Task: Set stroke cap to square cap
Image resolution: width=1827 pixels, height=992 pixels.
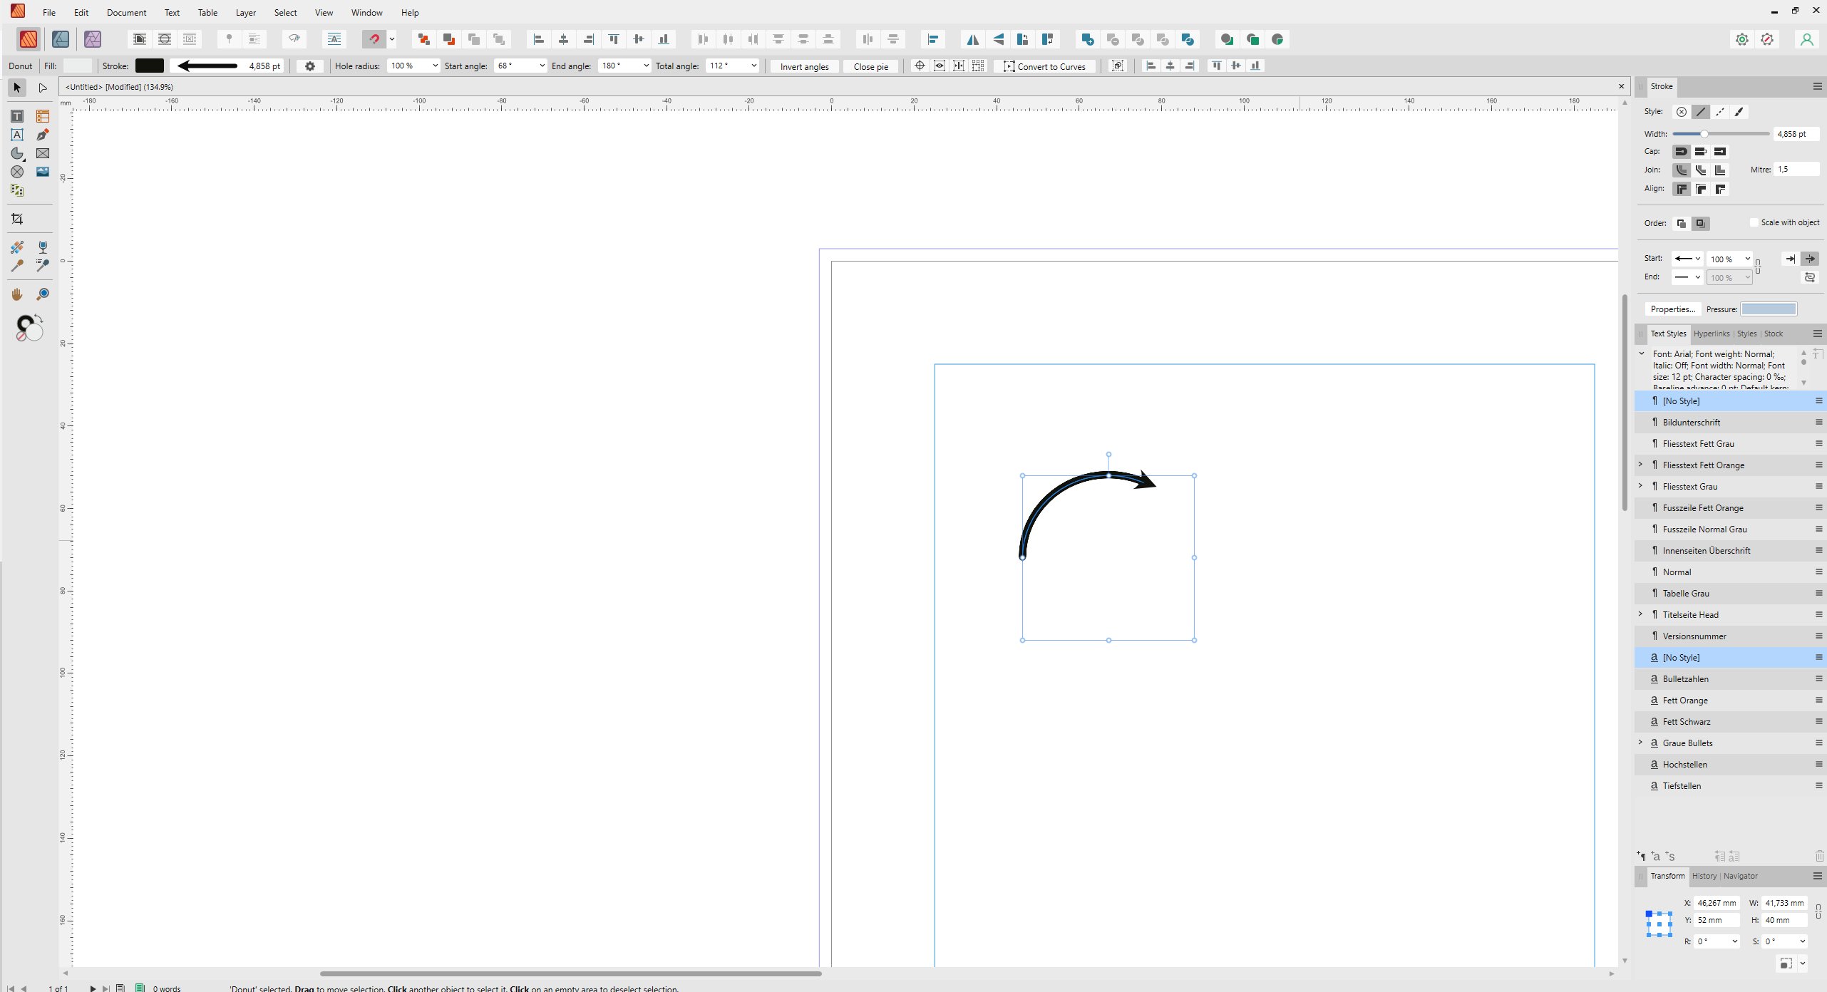Action: tap(1720, 151)
